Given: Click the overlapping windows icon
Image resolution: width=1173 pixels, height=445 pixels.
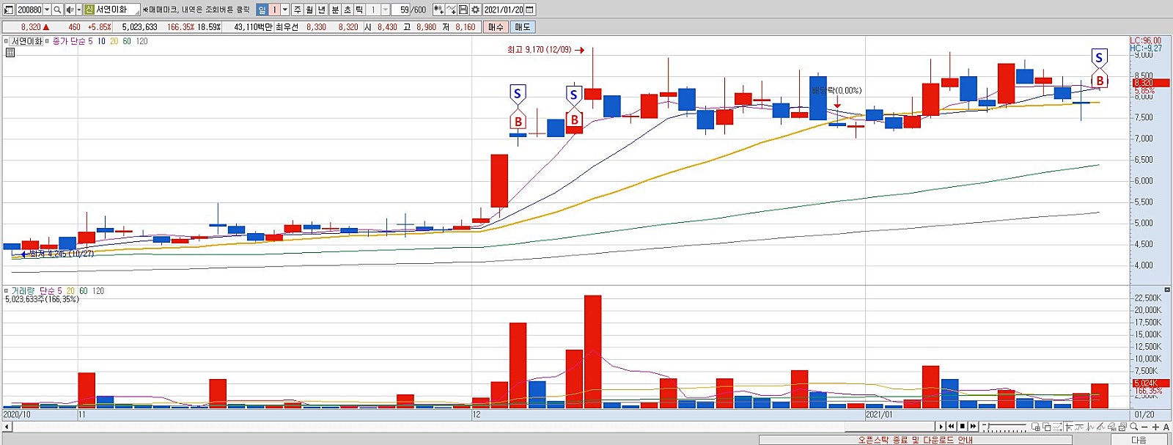Looking at the screenshot, I should 1047,427.
